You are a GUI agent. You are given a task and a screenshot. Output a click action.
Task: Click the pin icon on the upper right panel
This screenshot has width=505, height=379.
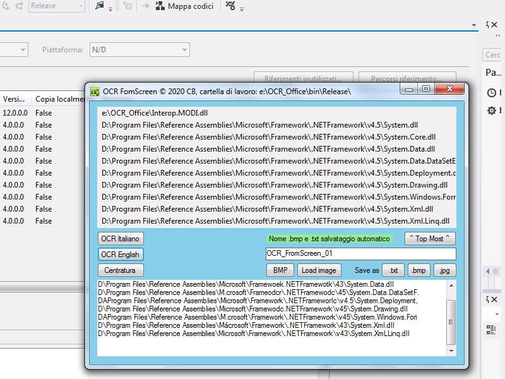point(487,25)
